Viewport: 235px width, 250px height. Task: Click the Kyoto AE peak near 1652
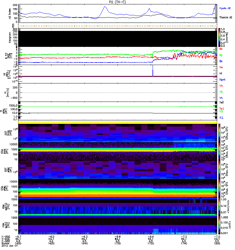pos(105,7)
